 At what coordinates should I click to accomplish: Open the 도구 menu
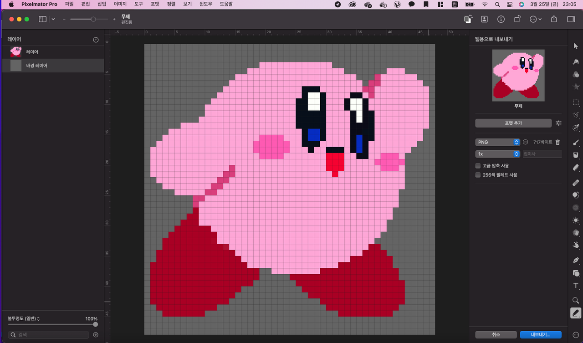pos(138,4)
